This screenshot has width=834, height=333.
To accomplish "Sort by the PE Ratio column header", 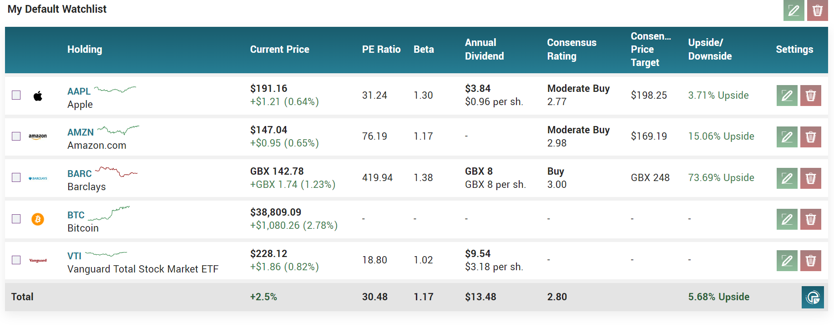I will (381, 50).
